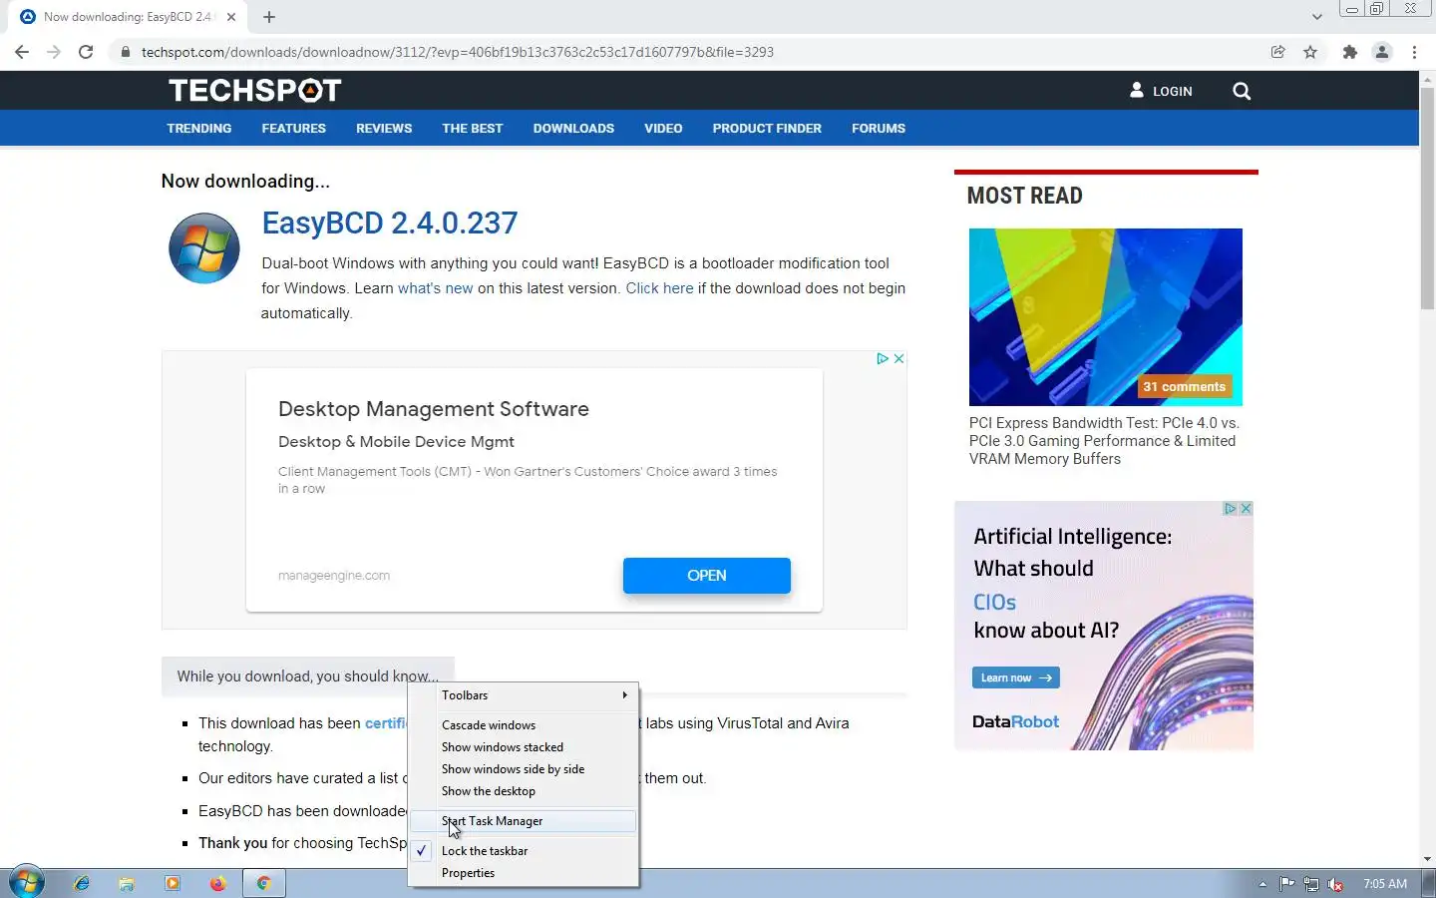Image resolution: width=1436 pixels, height=898 pixels.
Task: Open THE BEST nav item
Action: [473, 128]
